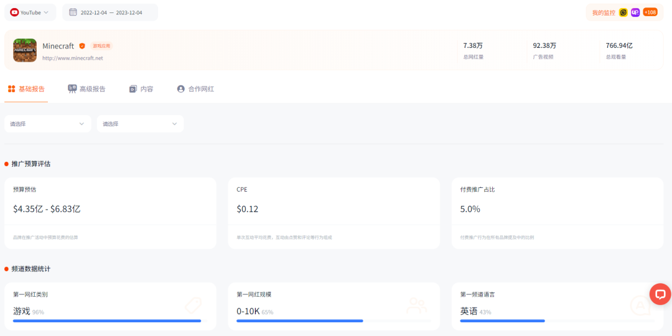Click the 高级报告 presentation board icon

click(72, 89)
